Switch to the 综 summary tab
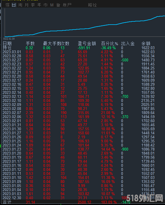The image size is (165, 205). click(x=8, y=5)
